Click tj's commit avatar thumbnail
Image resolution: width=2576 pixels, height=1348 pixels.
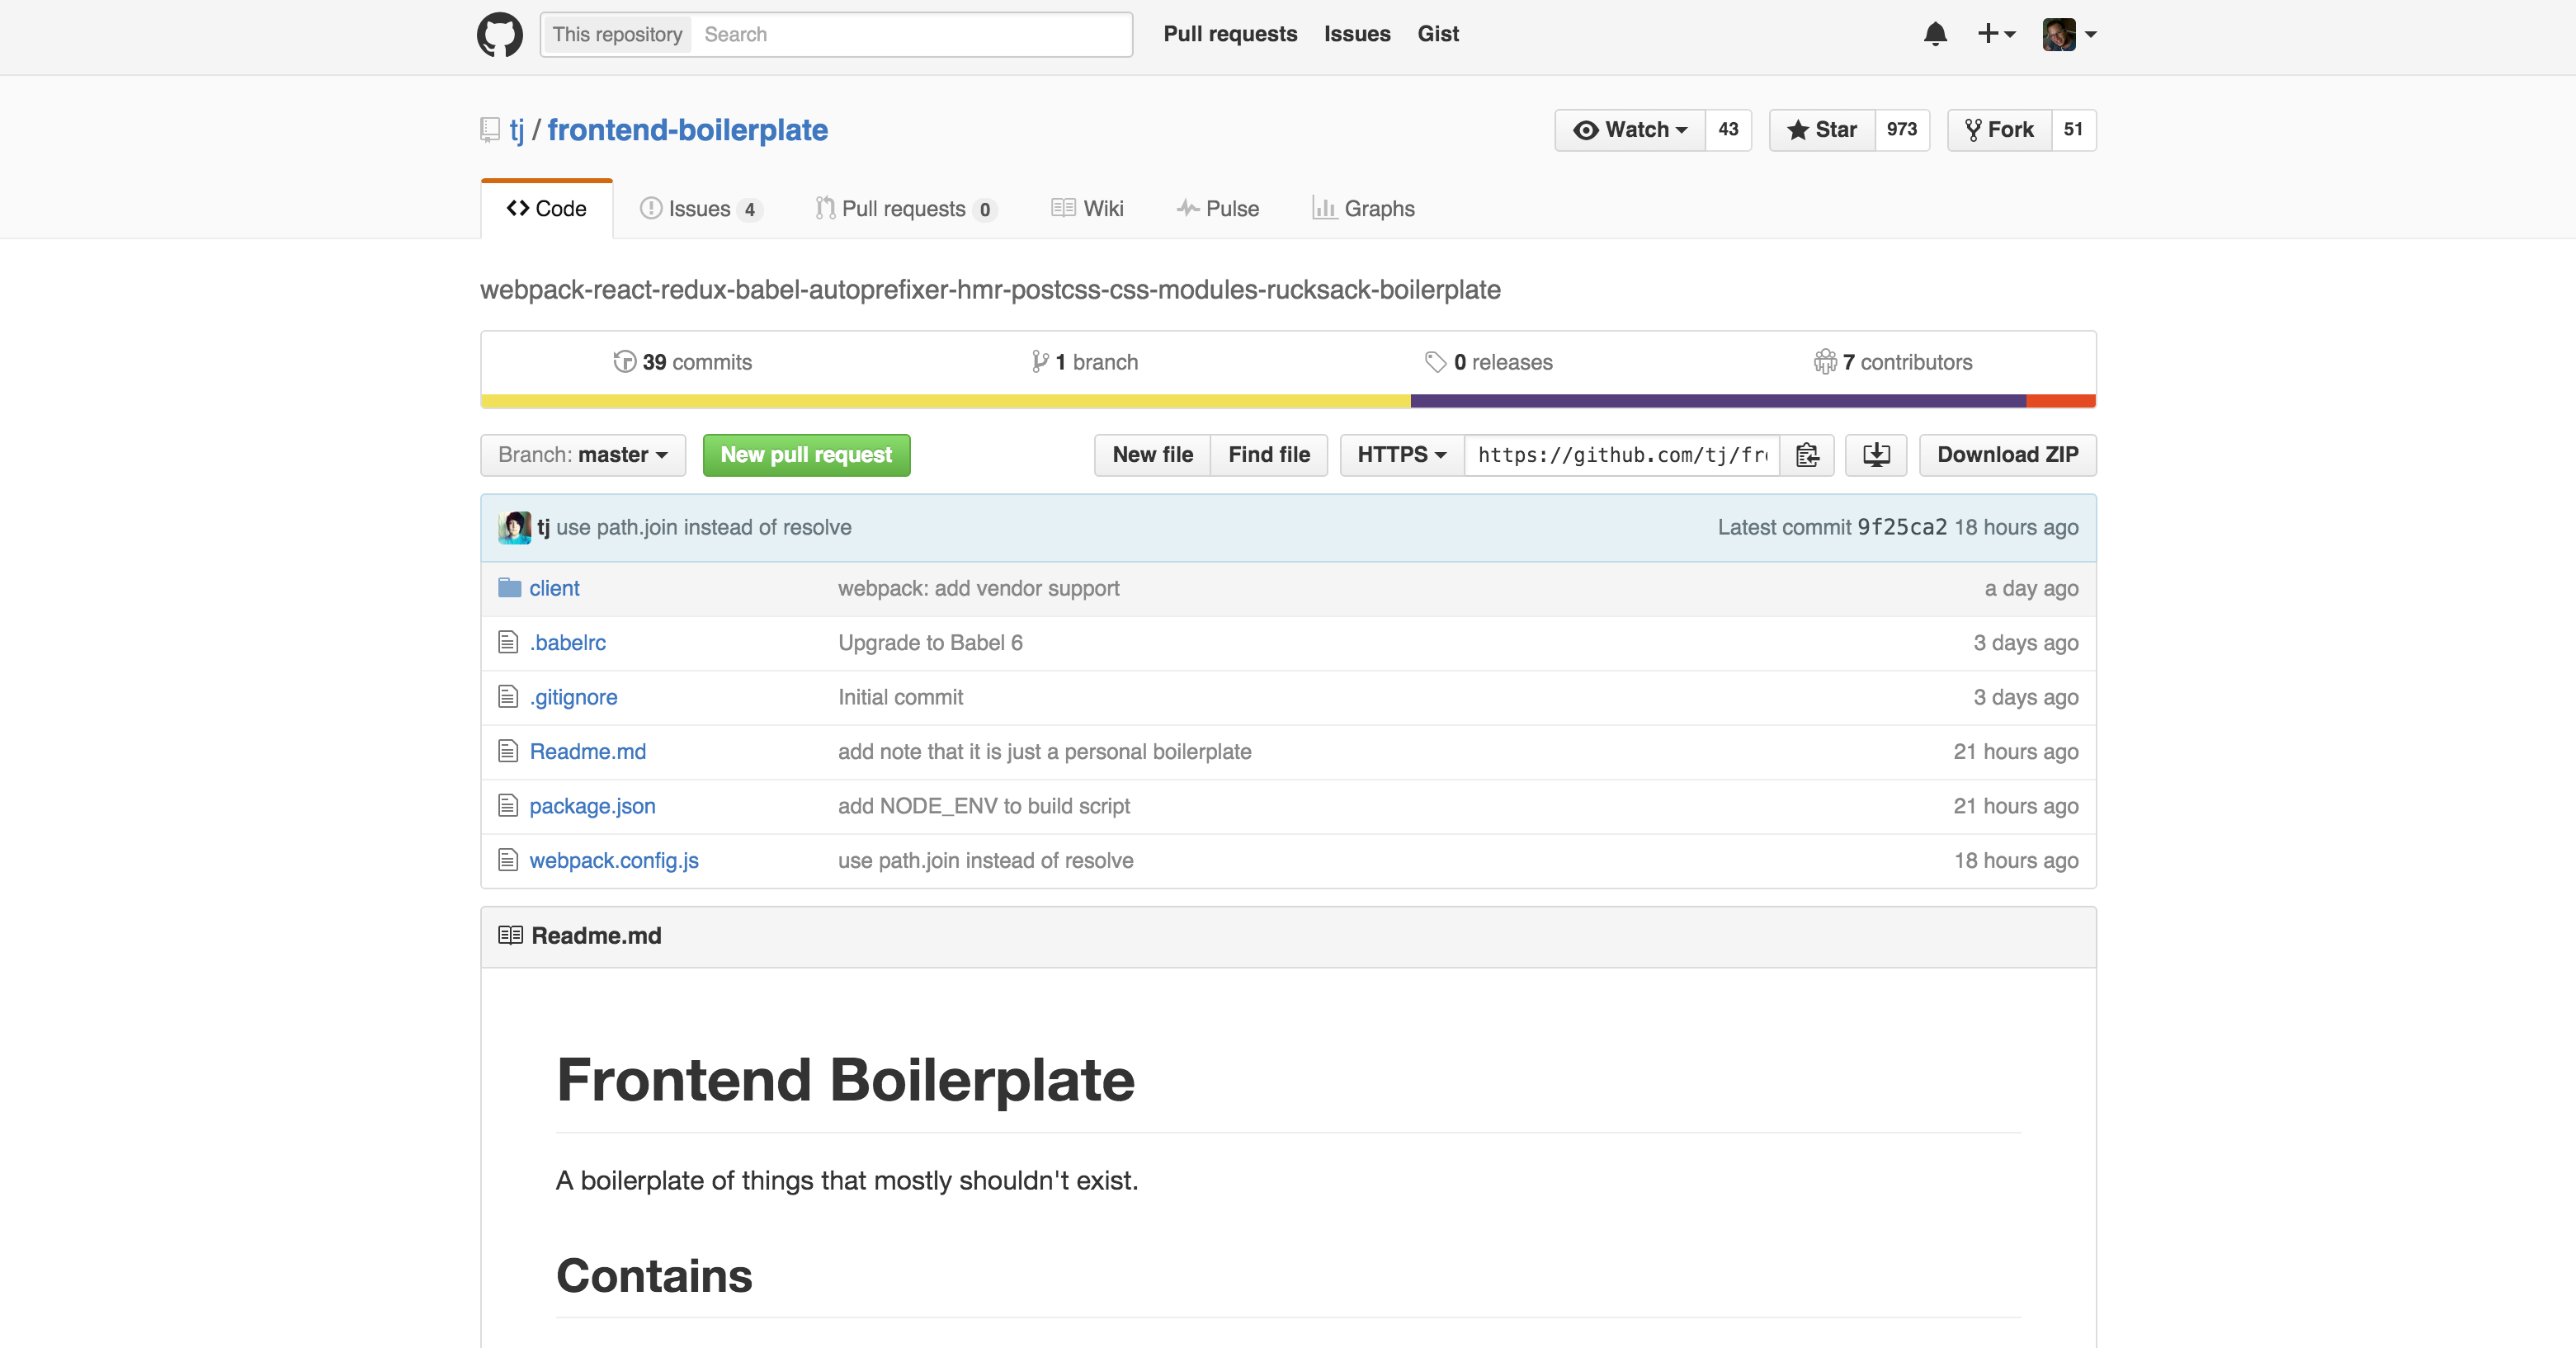[x=513, y=527]
